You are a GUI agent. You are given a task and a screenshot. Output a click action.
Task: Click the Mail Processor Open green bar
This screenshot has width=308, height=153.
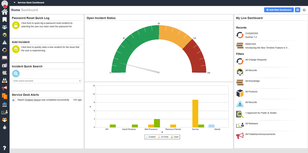(157, 123)
